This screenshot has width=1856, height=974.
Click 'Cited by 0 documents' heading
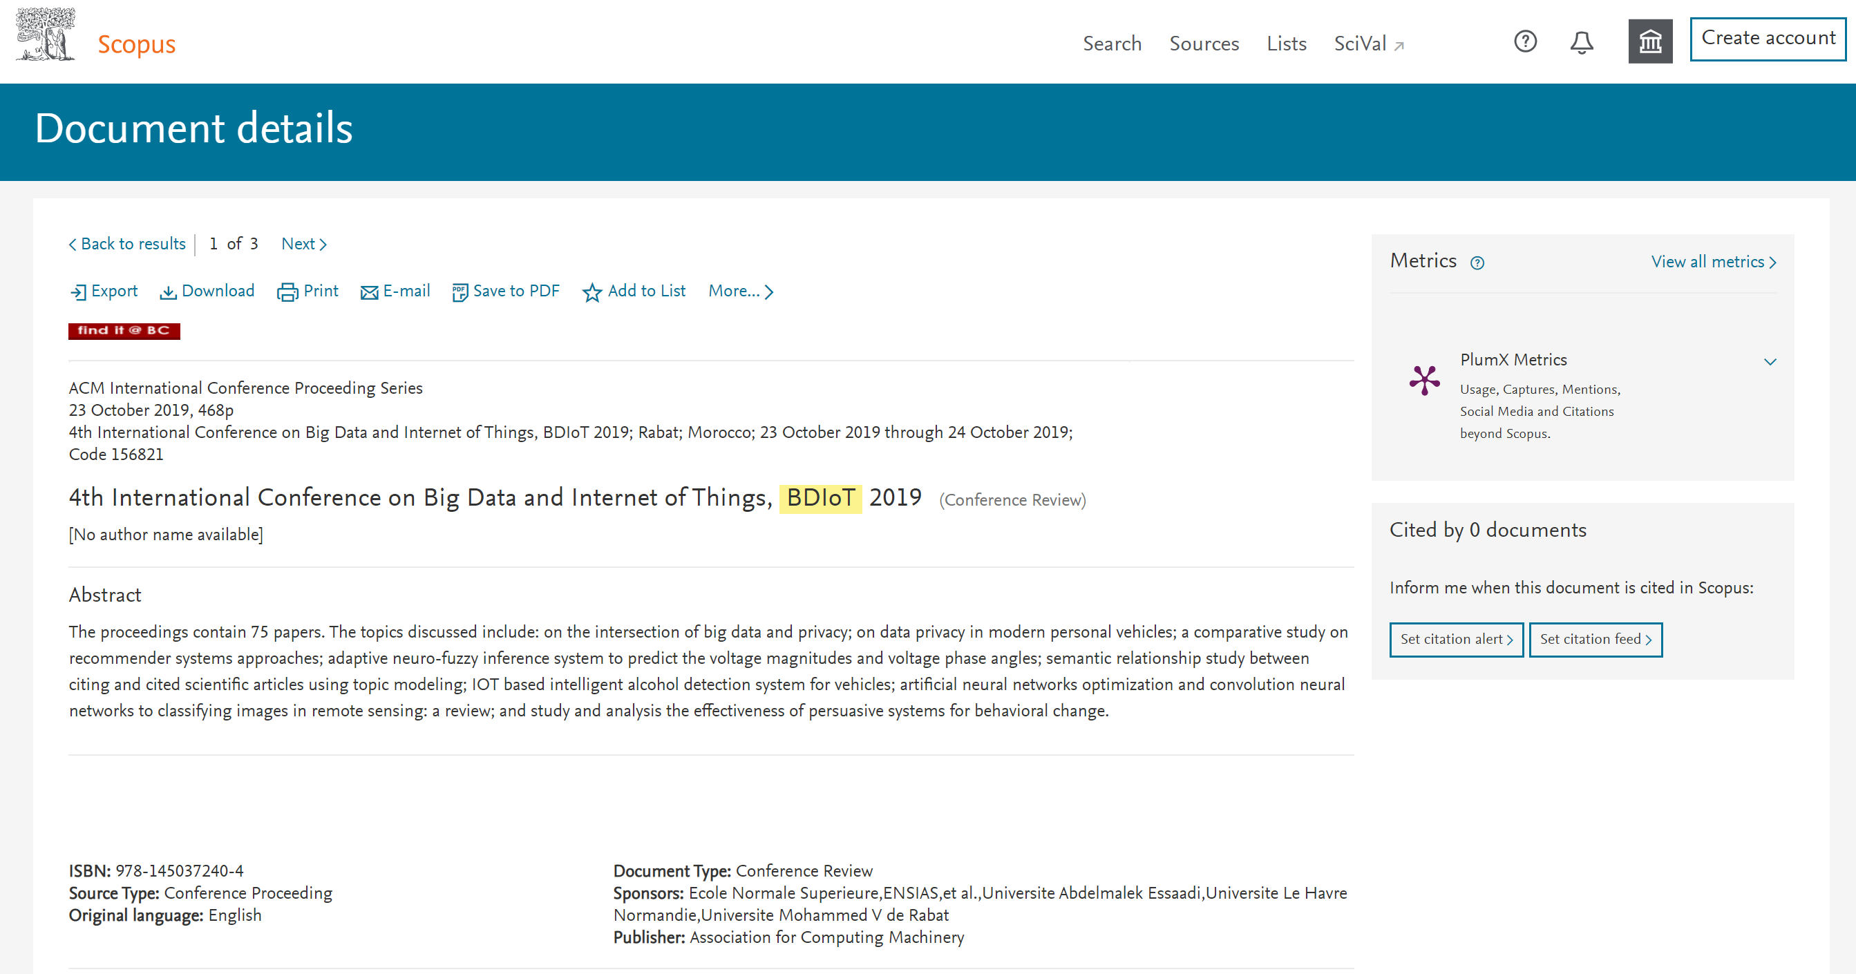1488,531
